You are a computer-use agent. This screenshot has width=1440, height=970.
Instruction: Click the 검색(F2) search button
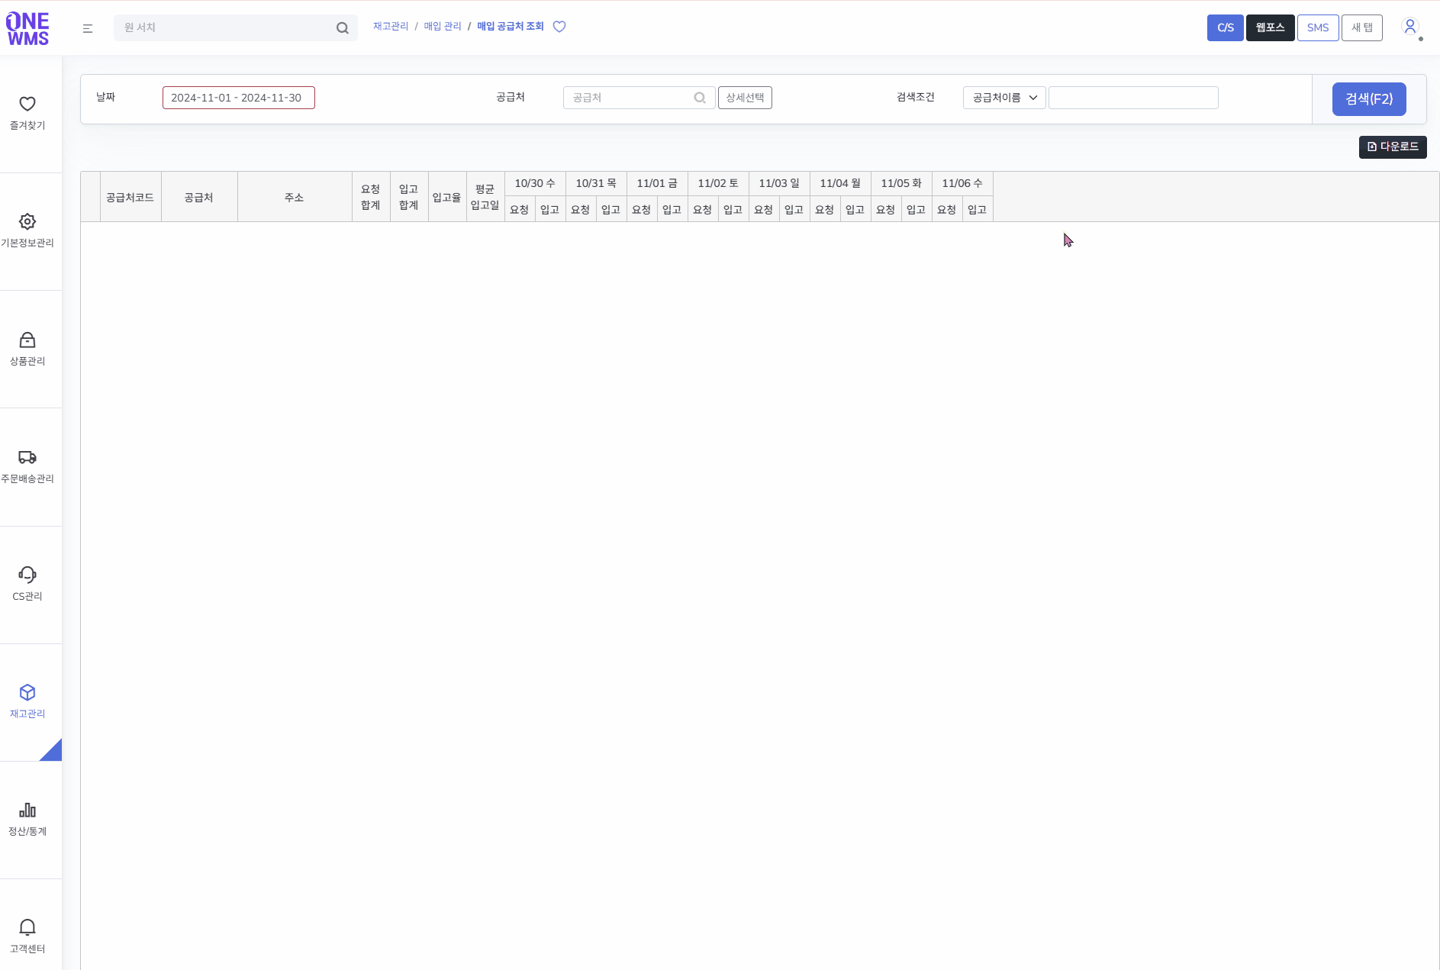(1369, 99)
